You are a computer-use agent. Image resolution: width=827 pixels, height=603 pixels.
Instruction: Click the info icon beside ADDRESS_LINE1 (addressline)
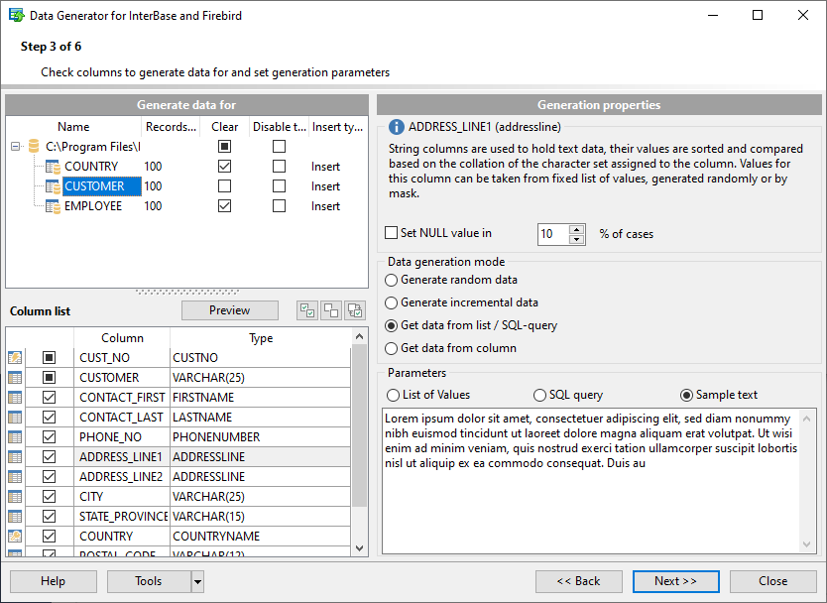point(396,127)
